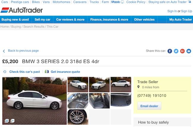Share this car via Google Plus icon
Image resolution: width=193 pixels, height=127 pixels.
click(x=182, y=51)
